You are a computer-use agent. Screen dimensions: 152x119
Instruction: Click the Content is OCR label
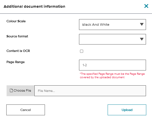(18, 51)
